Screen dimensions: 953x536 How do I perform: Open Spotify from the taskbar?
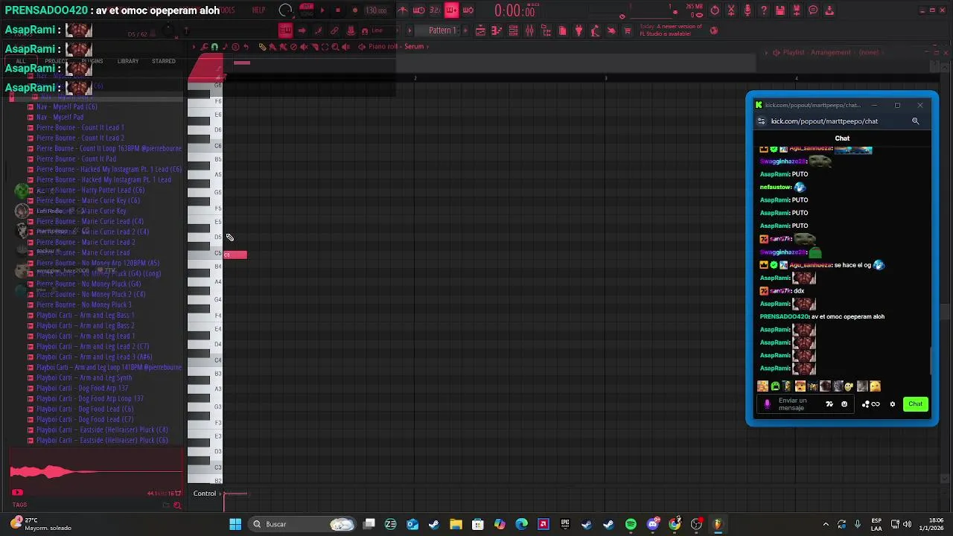pos(631,524)
